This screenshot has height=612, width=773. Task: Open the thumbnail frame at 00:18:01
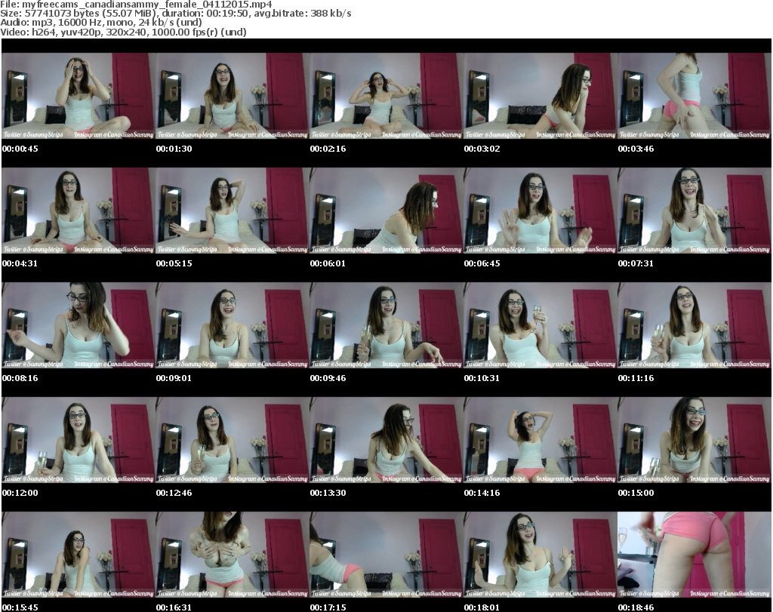pyautogui.click(x=540, y=555)
